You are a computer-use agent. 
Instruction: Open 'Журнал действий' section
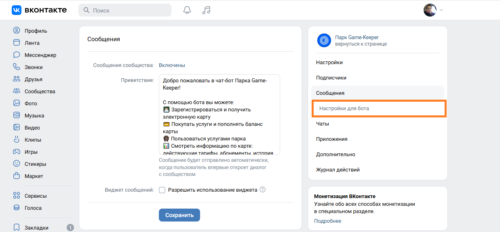[338, 170]
